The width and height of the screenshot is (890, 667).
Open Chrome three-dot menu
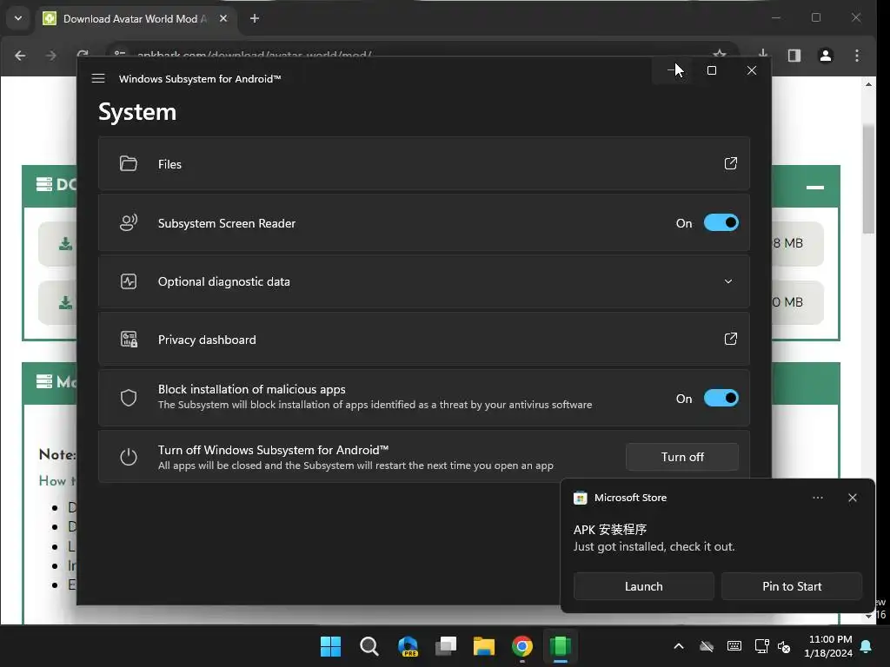coord(856,56)
